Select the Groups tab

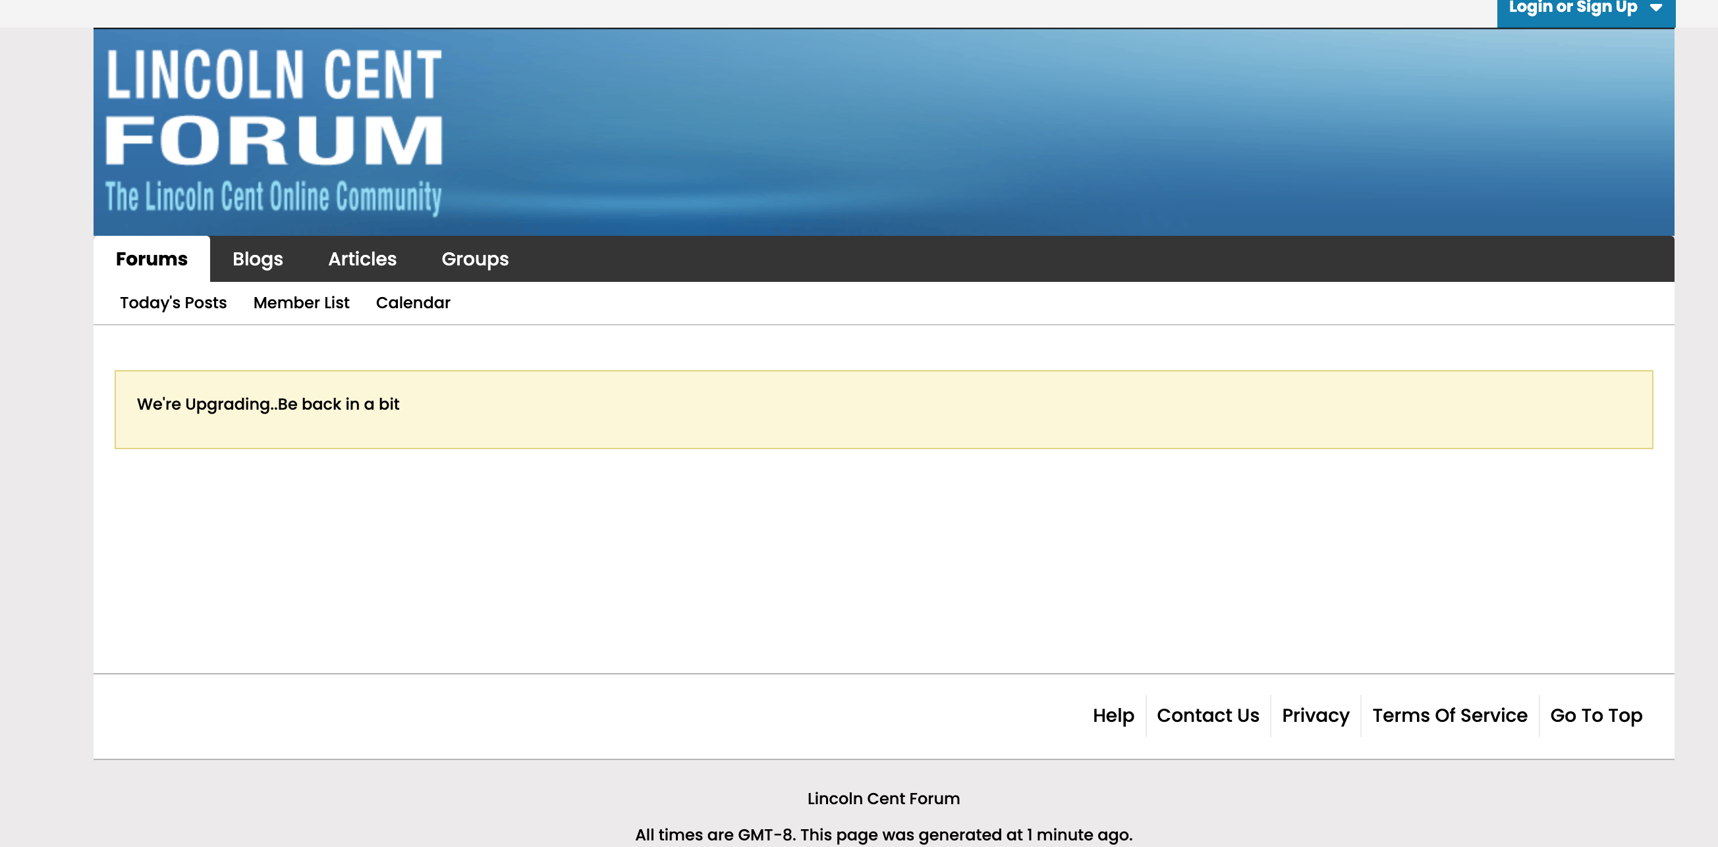coord(475,259)
